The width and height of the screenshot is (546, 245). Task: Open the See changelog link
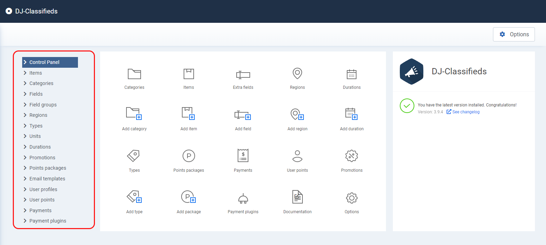point(463,112)
